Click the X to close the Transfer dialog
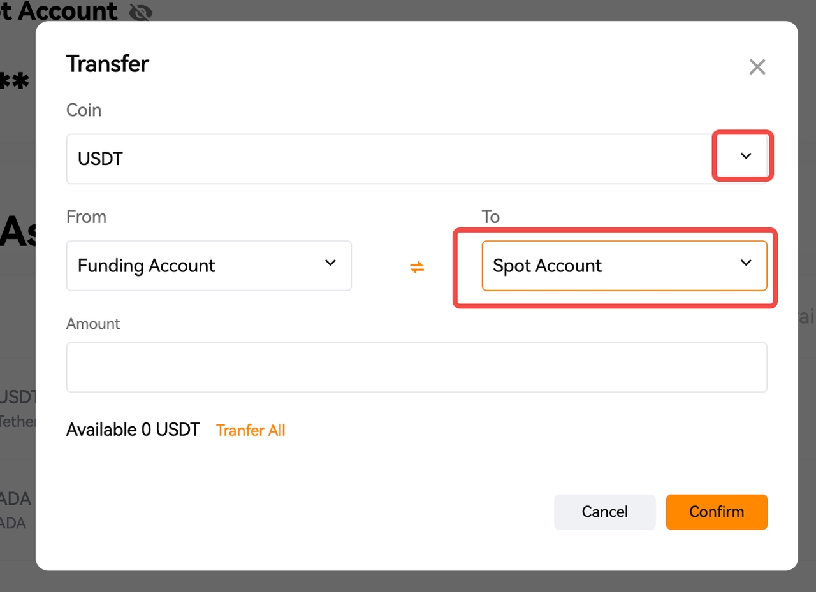This screenshot has width=816, height=592. coord(757,66)
